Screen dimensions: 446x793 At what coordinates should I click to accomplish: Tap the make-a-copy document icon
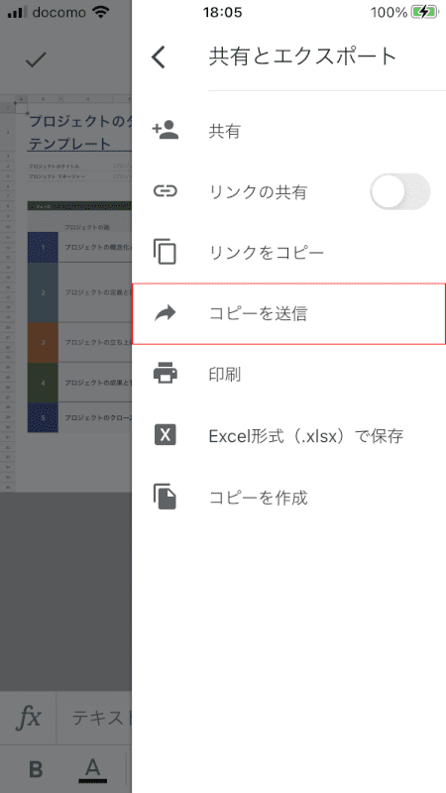[x=165, y=497]
